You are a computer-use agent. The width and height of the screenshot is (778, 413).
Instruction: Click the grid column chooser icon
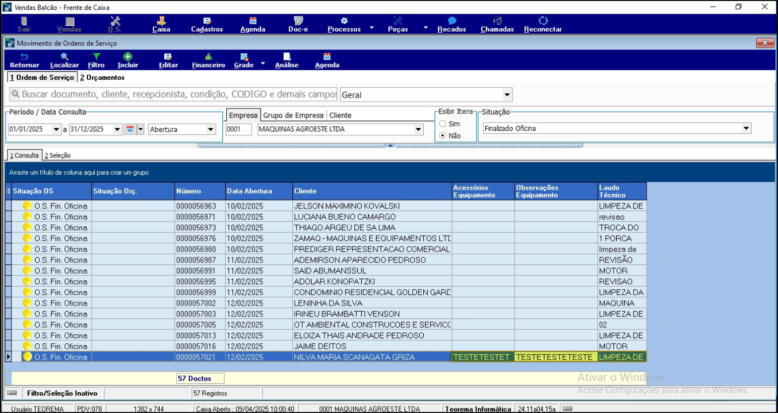click(x=8, y=191)
